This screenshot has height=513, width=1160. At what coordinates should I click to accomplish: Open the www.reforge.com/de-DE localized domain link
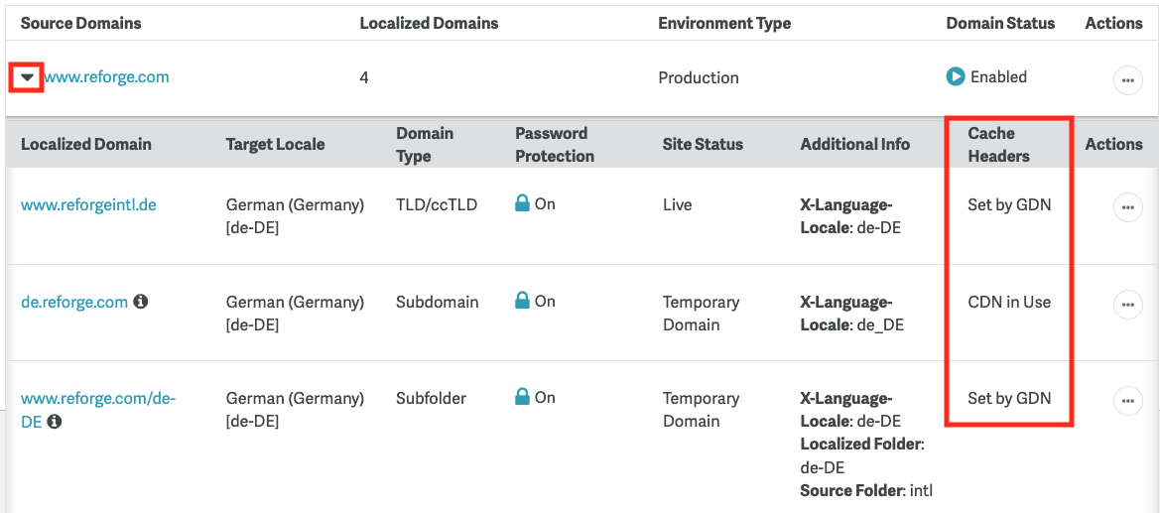tap(97, 399)
